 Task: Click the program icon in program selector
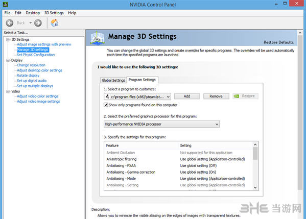107,96
